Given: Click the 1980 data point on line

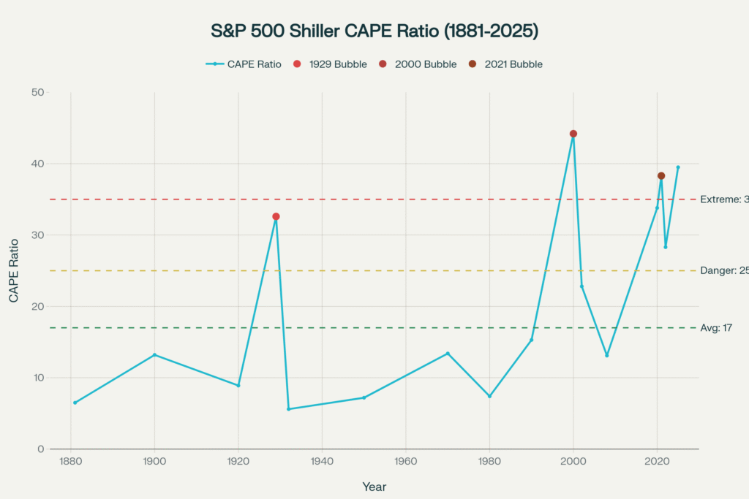Looking at the screenshot, I should (489, 396).
